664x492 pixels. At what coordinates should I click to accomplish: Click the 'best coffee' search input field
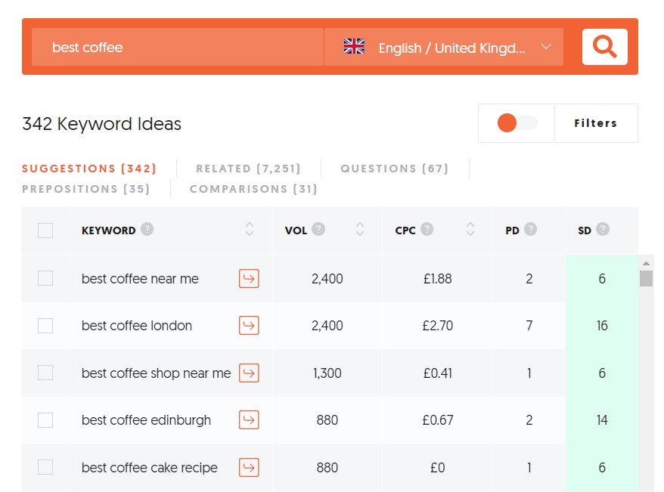click(x=178, y=47)
